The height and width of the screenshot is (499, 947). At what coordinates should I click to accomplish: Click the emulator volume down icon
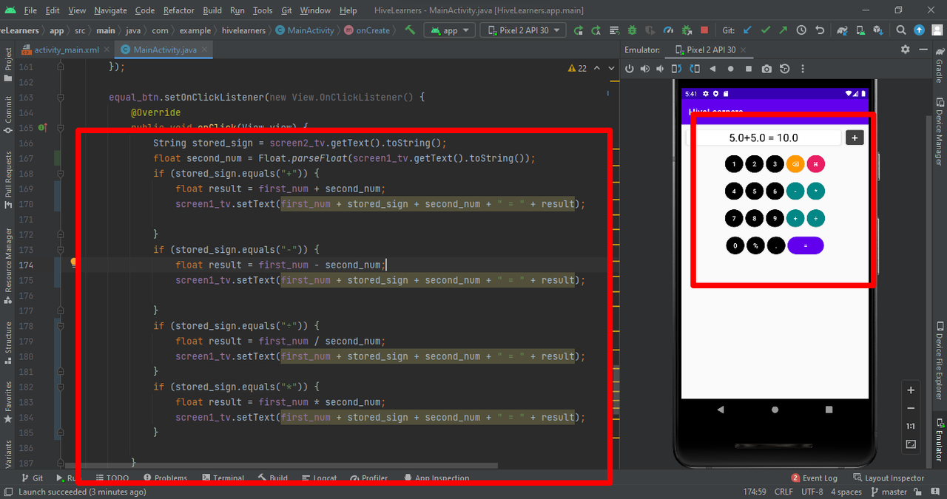coord(660,69)
